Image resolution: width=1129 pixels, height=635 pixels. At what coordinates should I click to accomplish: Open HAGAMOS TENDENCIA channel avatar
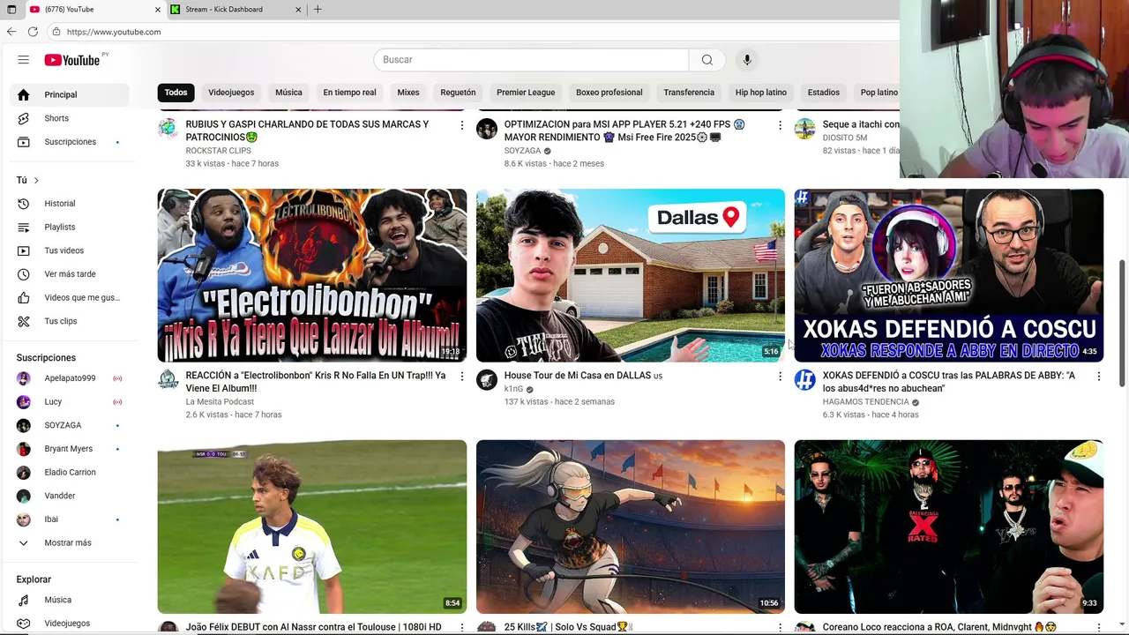(x=804, y=380)
